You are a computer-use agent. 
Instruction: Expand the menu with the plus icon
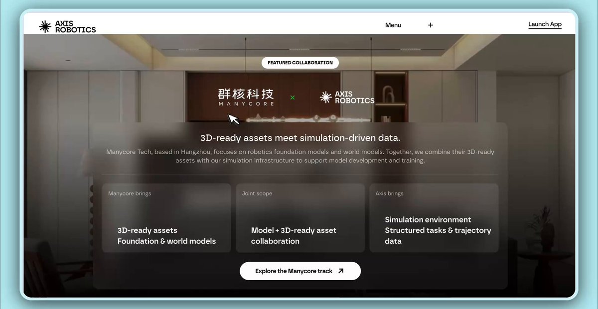point(431,25)
